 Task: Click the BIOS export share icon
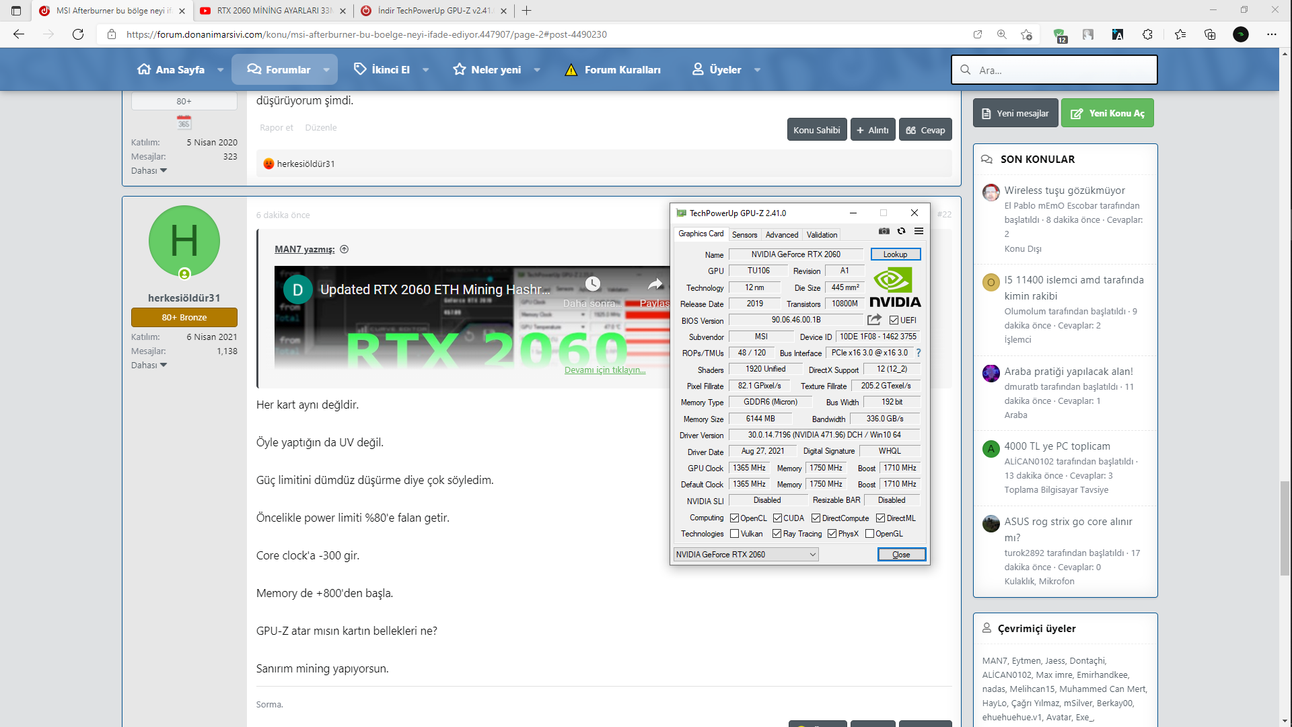(x=874, y=320)
